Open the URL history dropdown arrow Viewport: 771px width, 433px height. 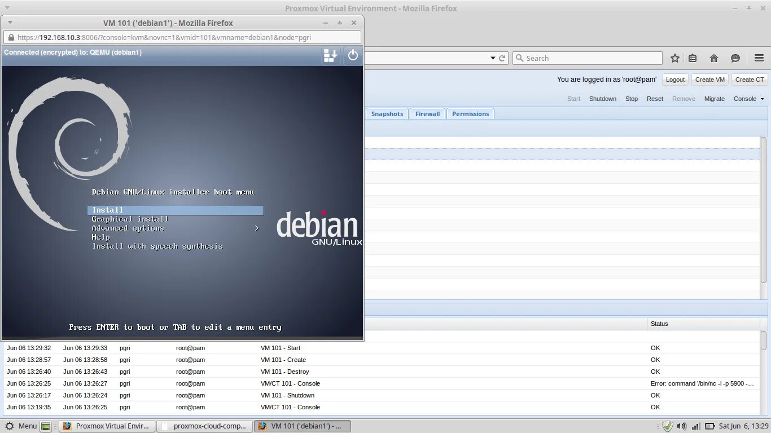coord(493,58)
